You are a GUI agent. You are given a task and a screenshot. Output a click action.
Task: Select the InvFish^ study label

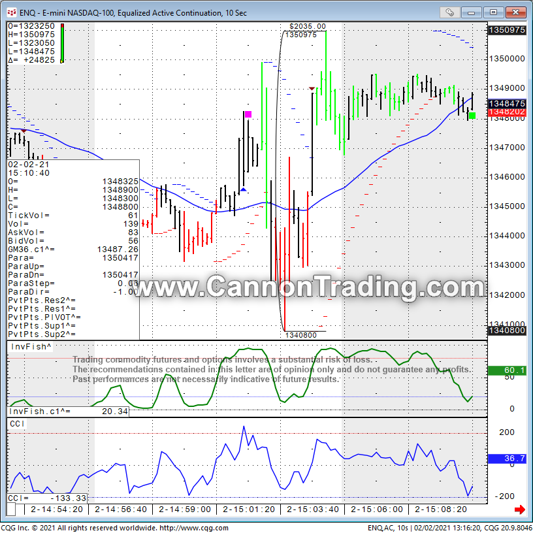(31, 347)
